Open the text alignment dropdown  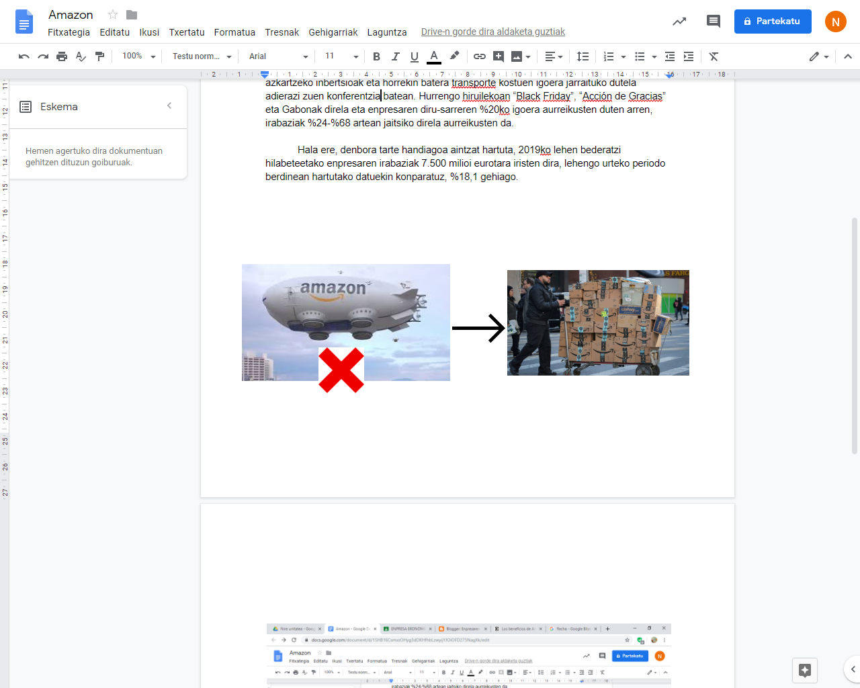[554, 56]
